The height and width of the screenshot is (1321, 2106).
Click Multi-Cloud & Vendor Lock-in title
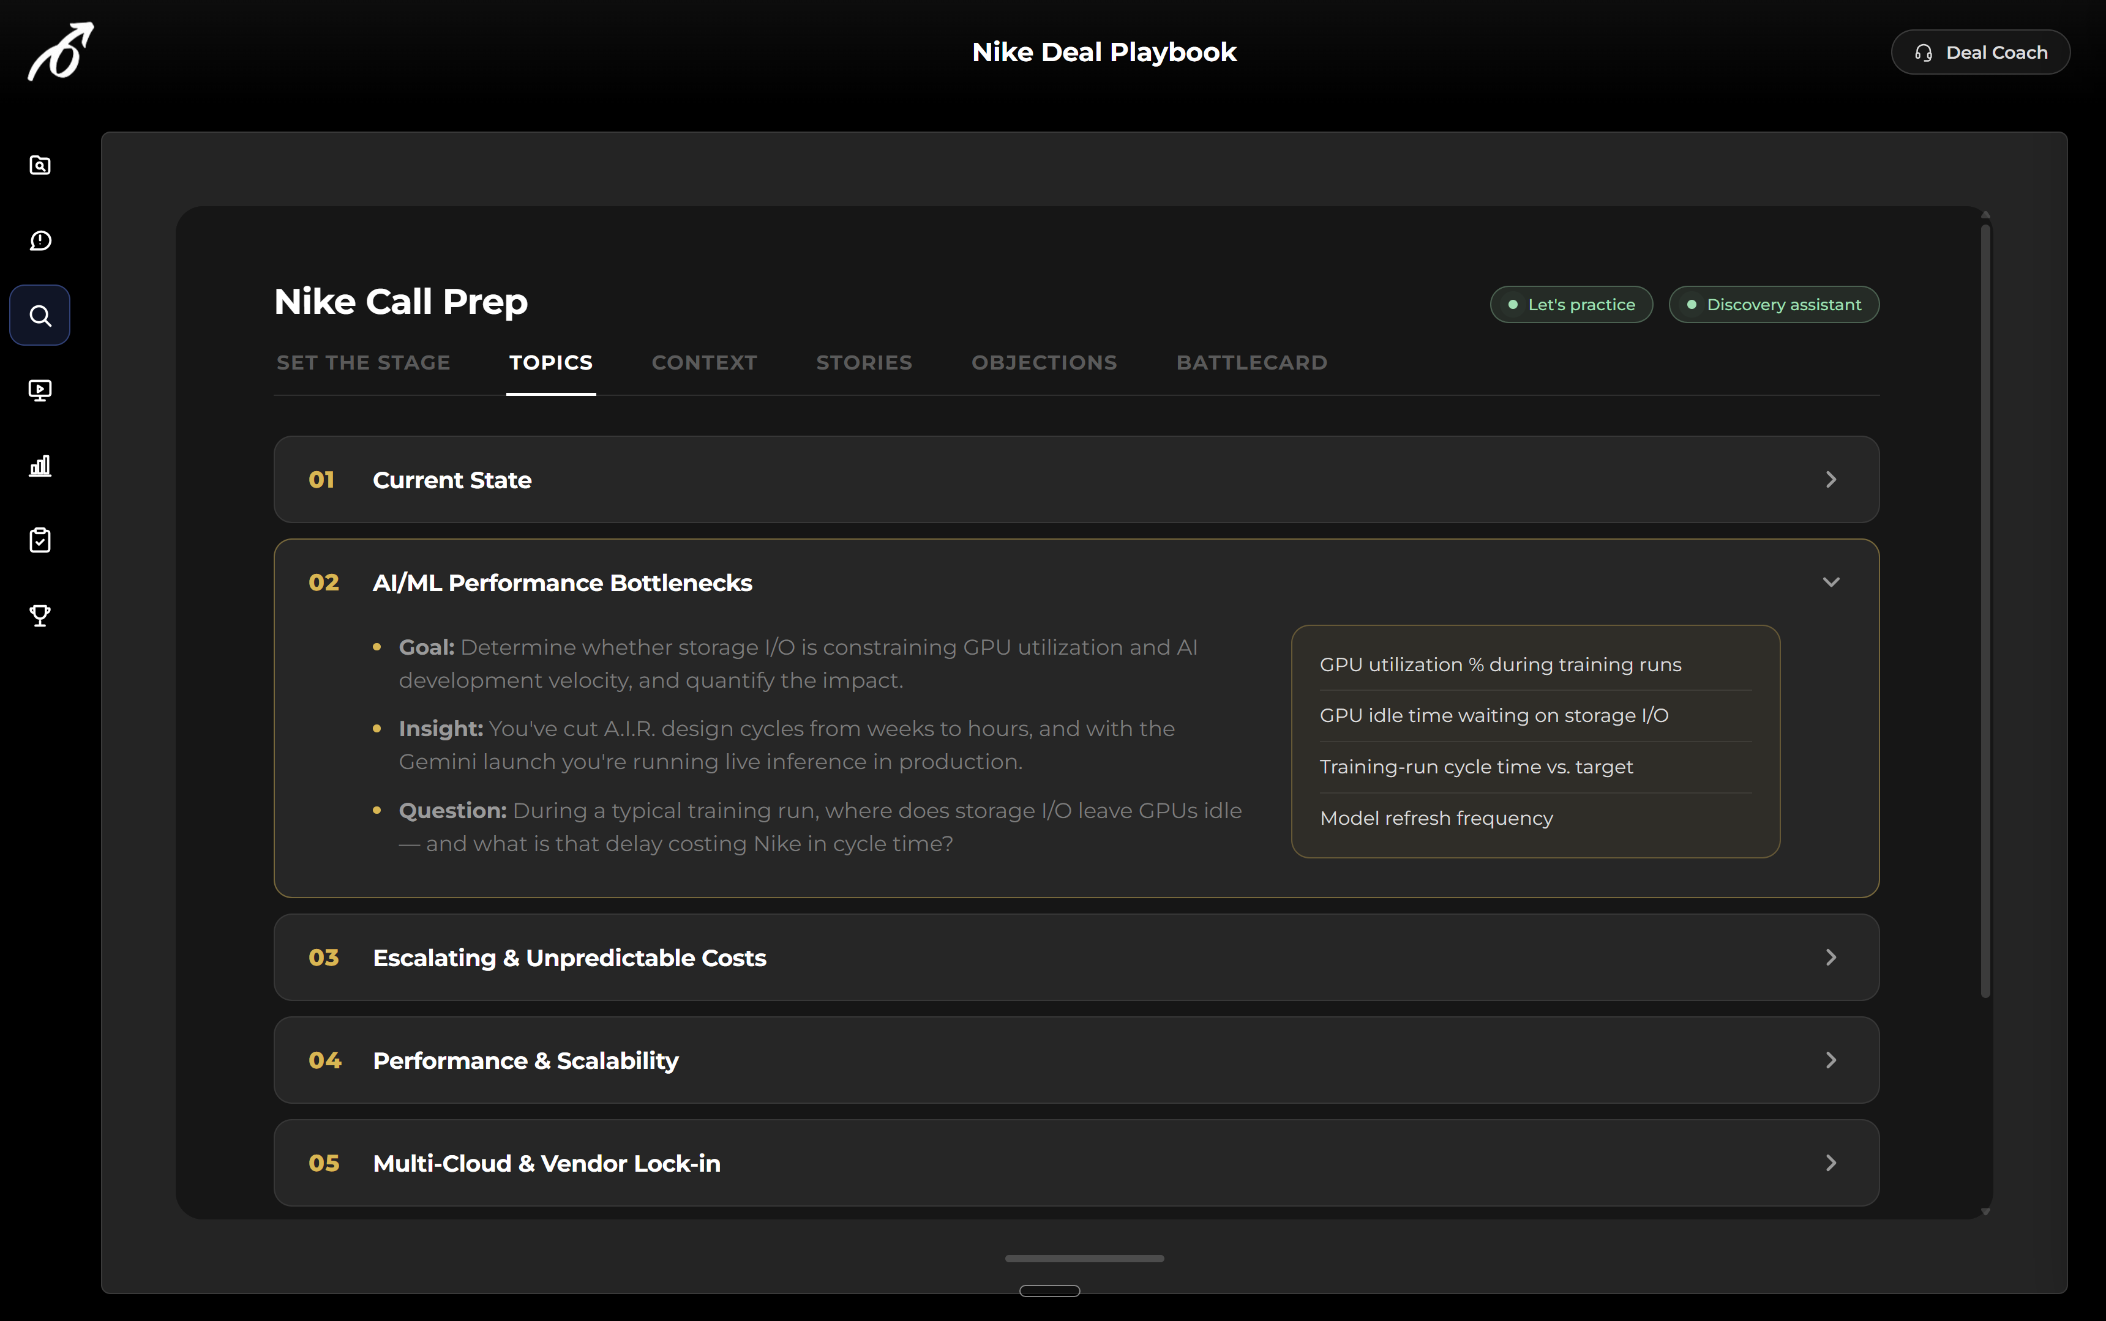[546, 1163]
